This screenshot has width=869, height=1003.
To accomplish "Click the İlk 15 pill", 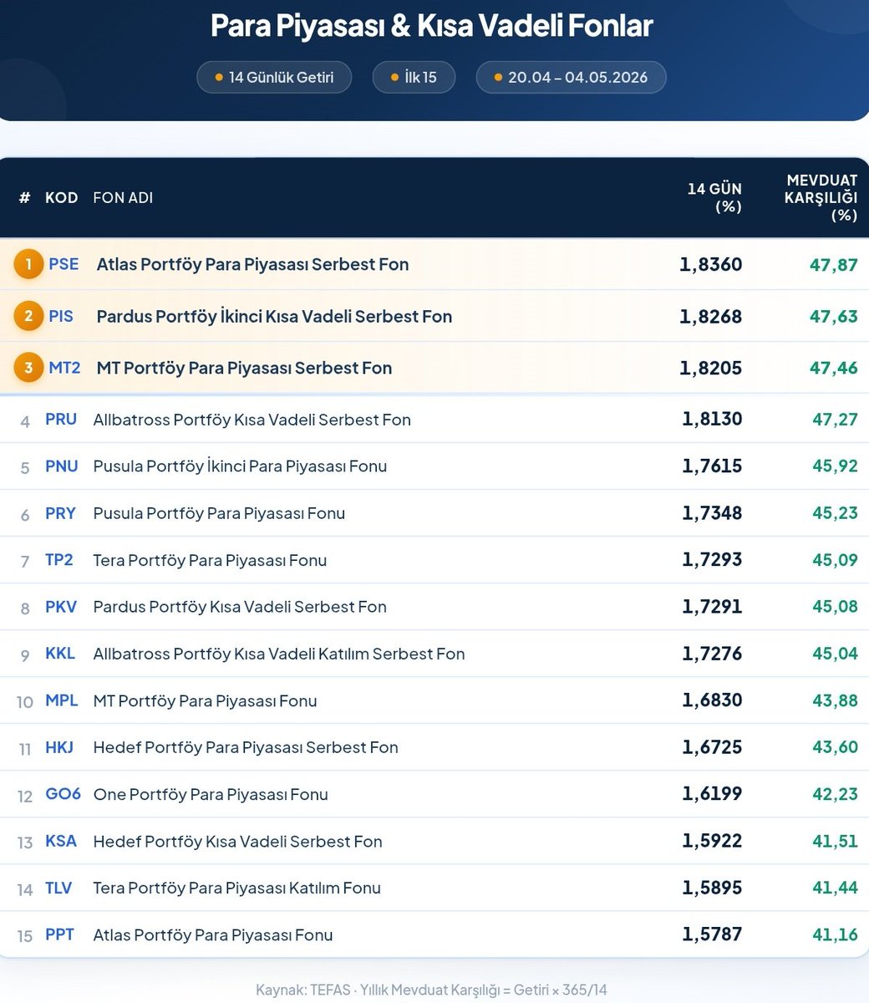I will pyautogui.click(x=414, y=78).
